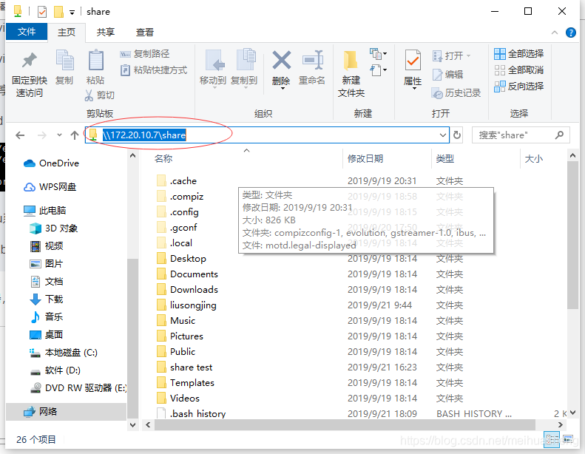Click Copy path (复制路径)
Image resolution: width=585 pixels, height=454 pixels.
pos(145,54)
